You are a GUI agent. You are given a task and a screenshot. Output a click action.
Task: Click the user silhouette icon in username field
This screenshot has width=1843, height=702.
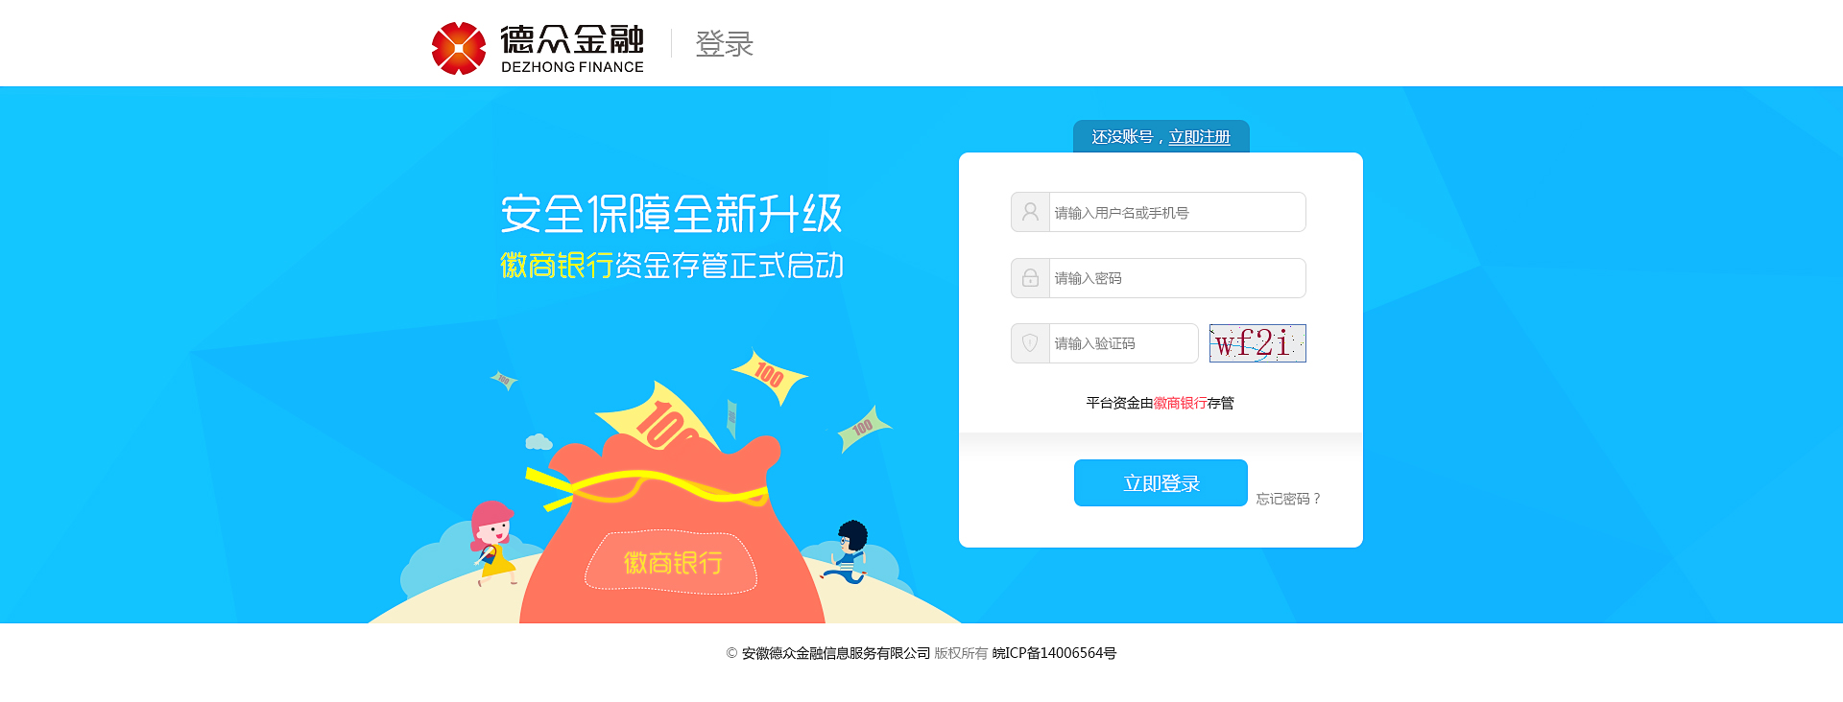click(1030, 212)
